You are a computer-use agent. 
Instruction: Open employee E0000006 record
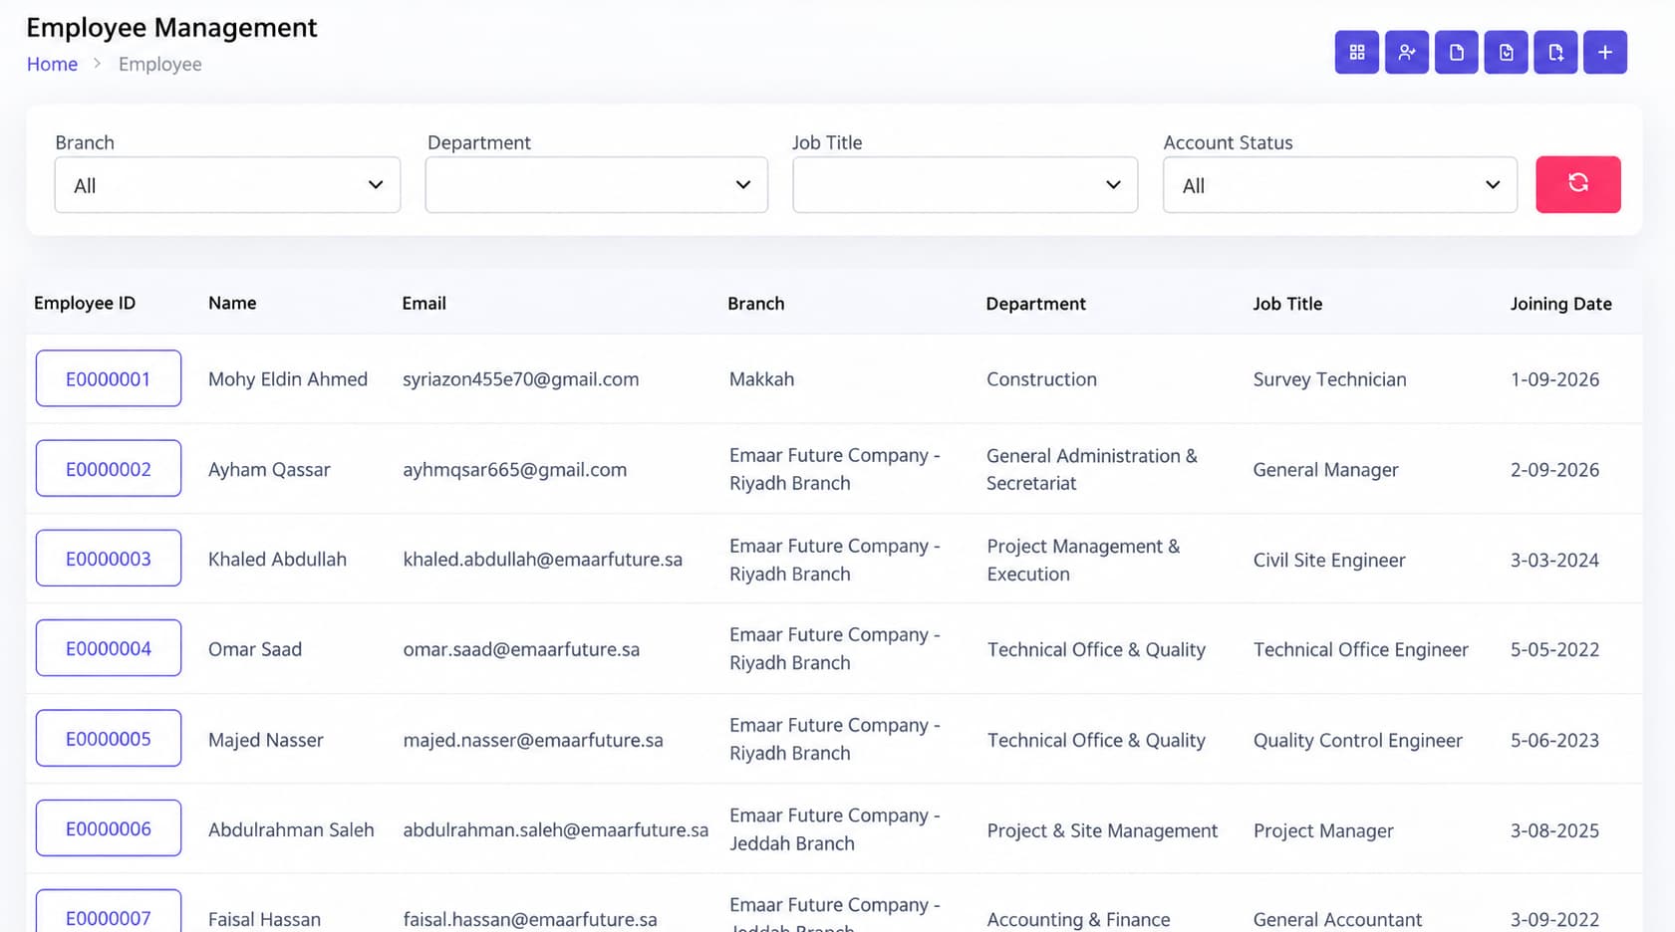[x=109, y=828]
